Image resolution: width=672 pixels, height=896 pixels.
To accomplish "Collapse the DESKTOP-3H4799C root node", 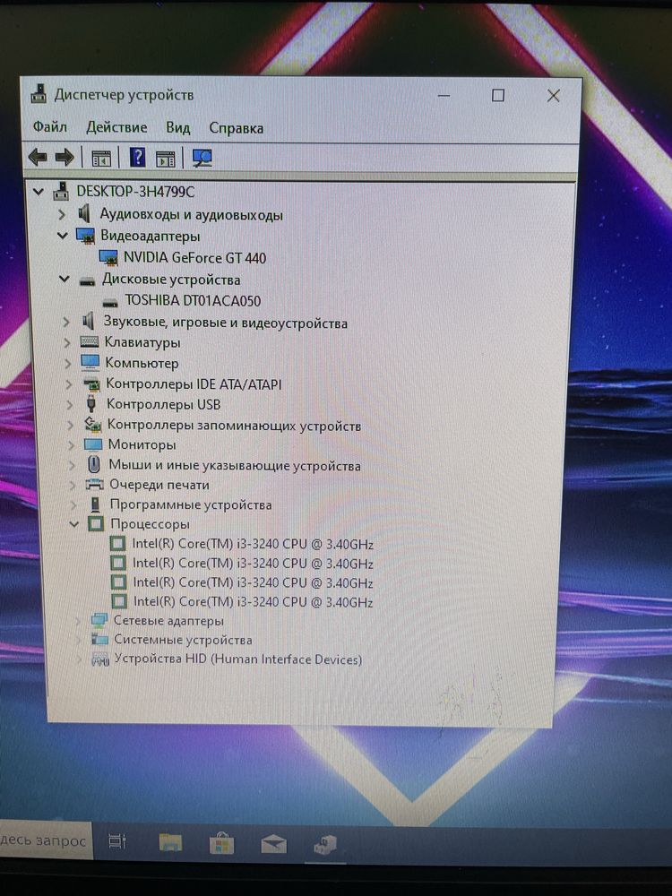I will point(38,192).
